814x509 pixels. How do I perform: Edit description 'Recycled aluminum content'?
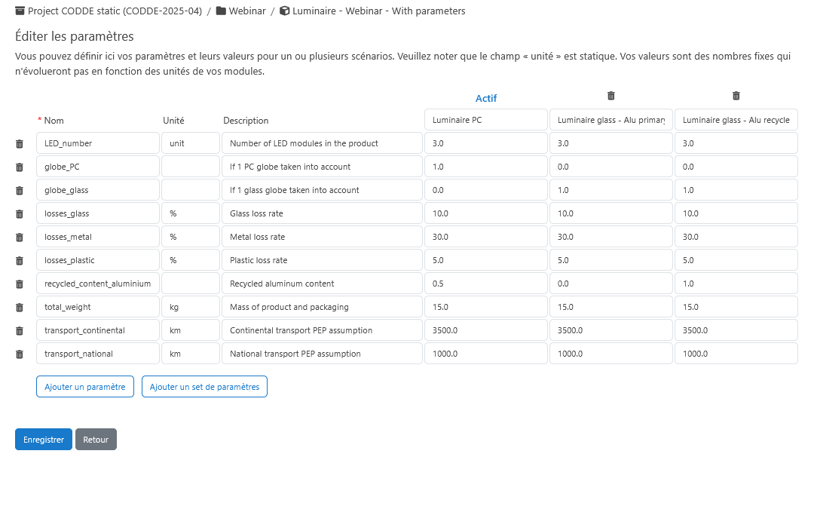[x=322, y=284]
